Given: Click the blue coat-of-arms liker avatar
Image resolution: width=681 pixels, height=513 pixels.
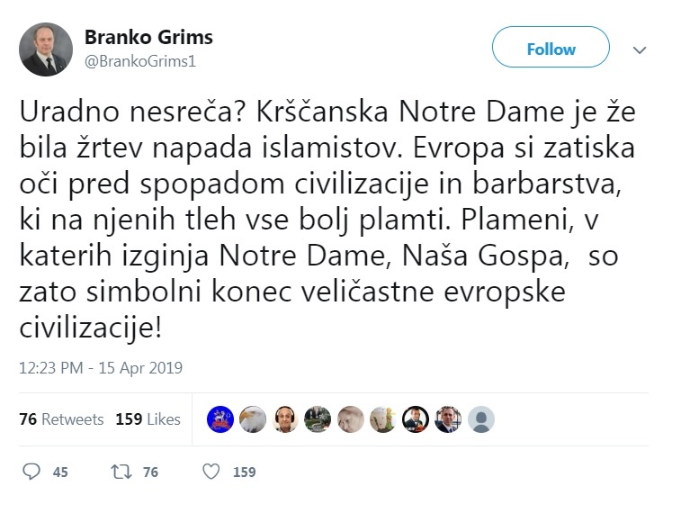Looking at the screenshot, I should [x=220, y=419].
